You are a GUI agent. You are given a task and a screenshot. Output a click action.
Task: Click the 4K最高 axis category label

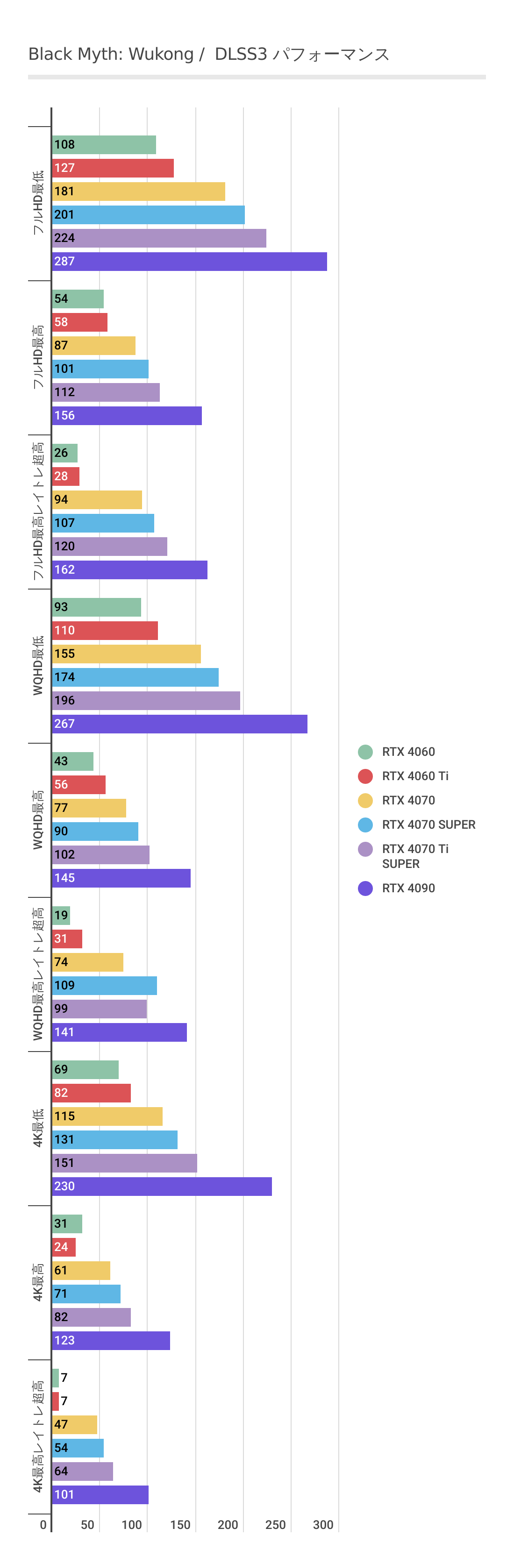point(38,1282)
